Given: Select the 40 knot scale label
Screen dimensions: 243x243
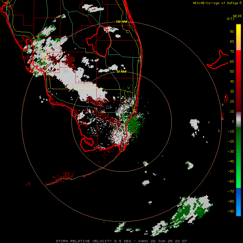Looking at the screenshot, I should pos(232,82).
